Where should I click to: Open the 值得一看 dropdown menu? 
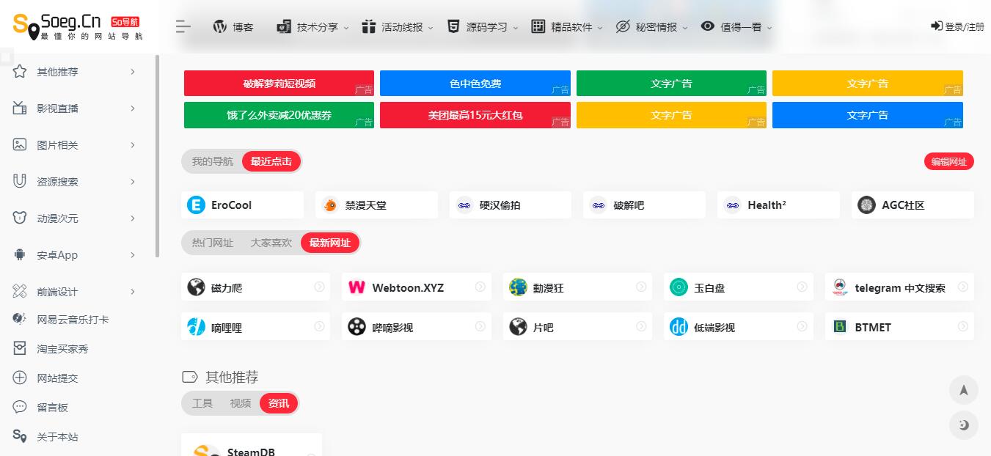[x=736, y=27]
